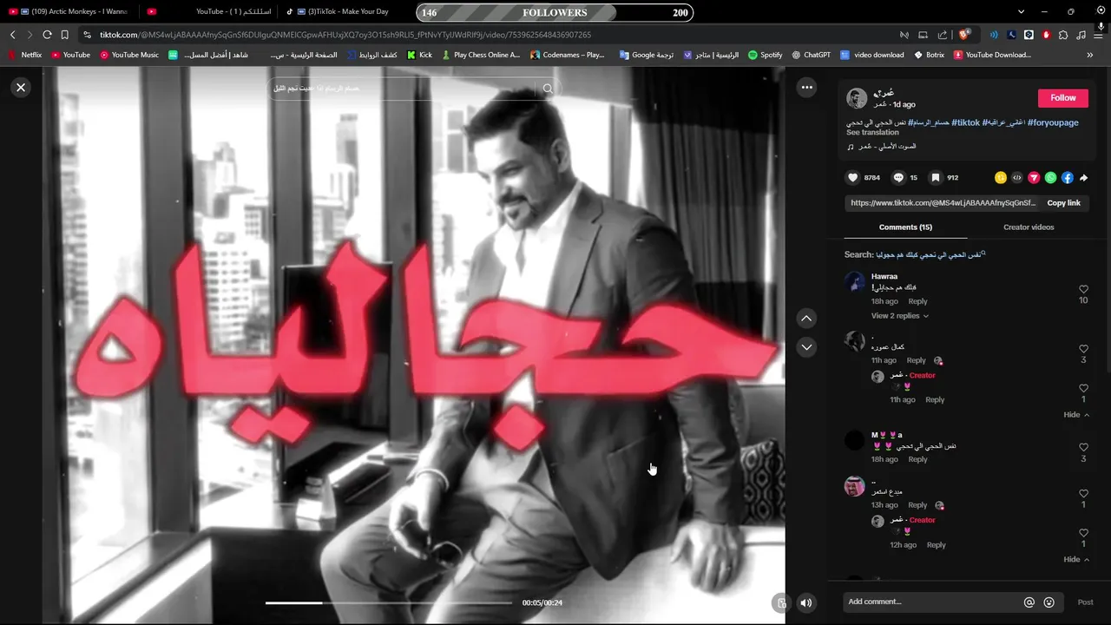This screenshot has height=625, width=1111.
Task: Like the 'مبدع استمر' comment
Action: (1083, 494)
